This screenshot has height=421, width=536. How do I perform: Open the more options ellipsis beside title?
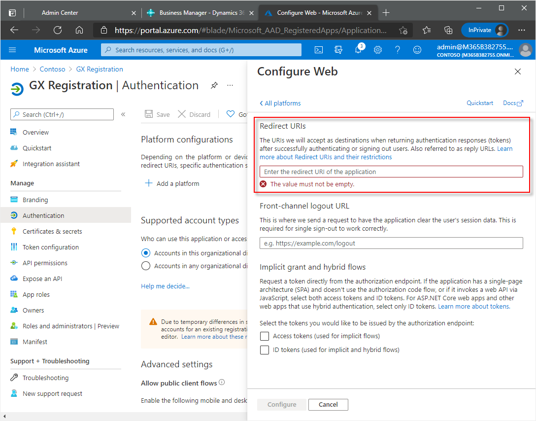(x=230, y=85)
